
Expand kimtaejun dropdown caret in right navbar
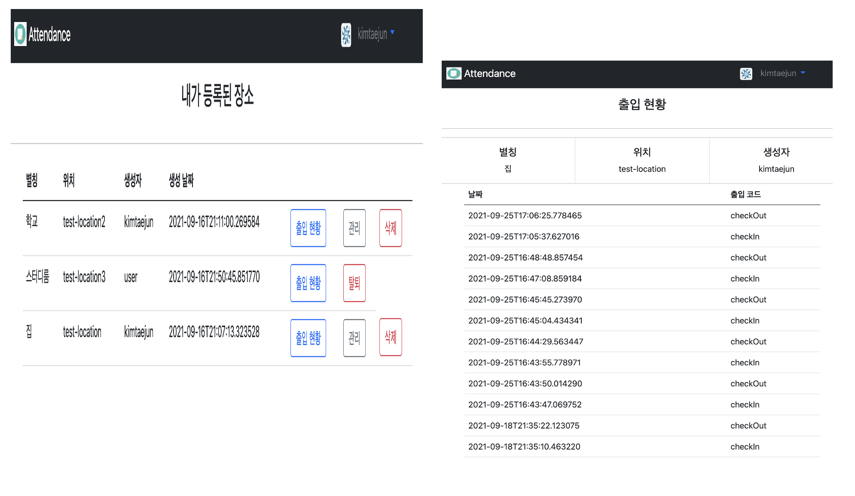click(803, 73)
